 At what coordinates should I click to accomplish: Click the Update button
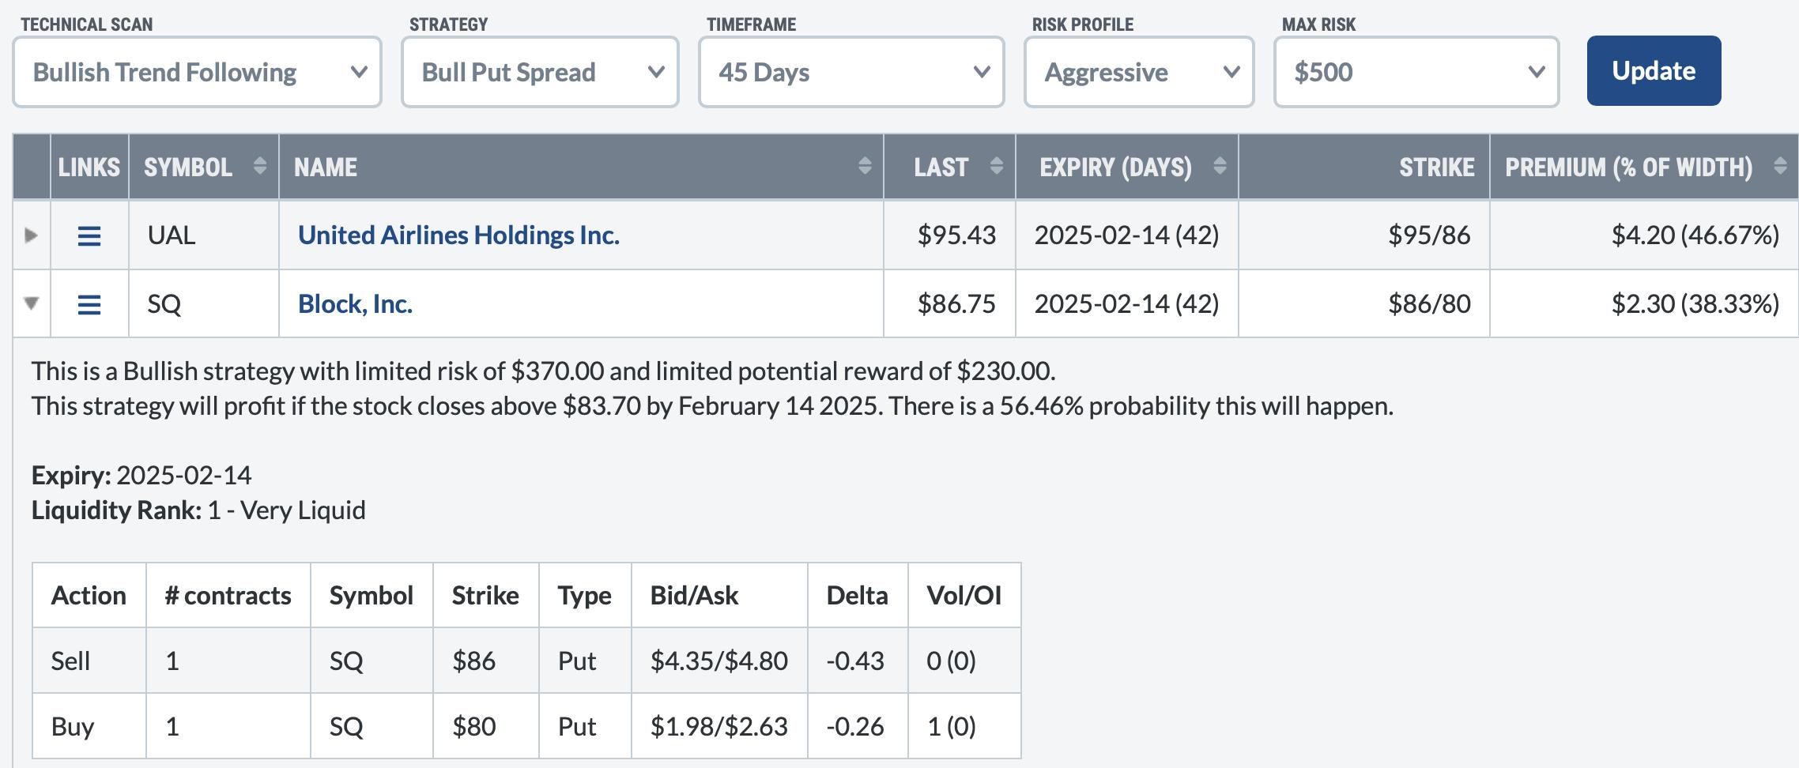tap(1654, 70)
